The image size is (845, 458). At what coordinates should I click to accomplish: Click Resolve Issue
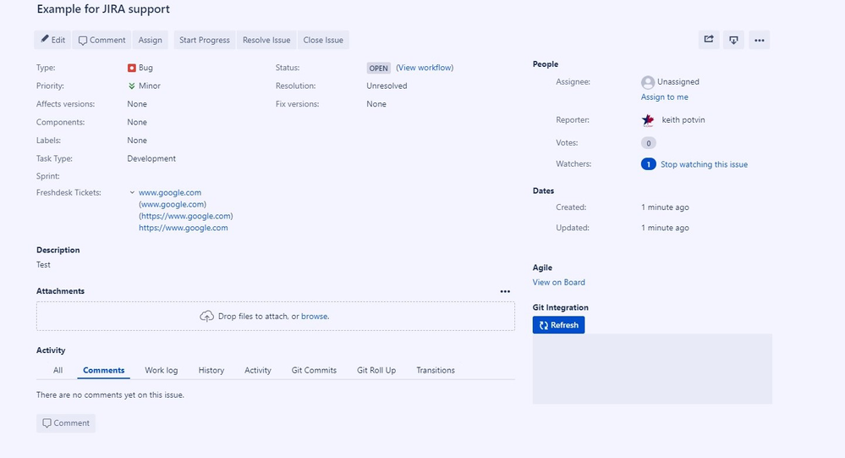[x=266, y=40]
